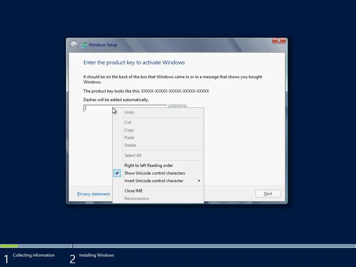Choose Paste from the context menu
Screen dimensions: 356x267
(158, 138)
